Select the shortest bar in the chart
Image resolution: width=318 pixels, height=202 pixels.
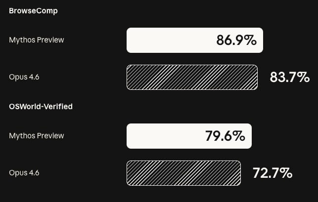click(183, 173)
